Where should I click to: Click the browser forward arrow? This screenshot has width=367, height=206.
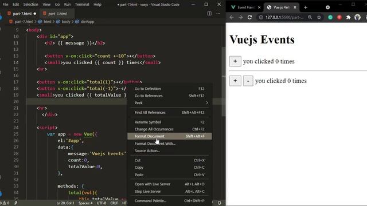(240, 17)
